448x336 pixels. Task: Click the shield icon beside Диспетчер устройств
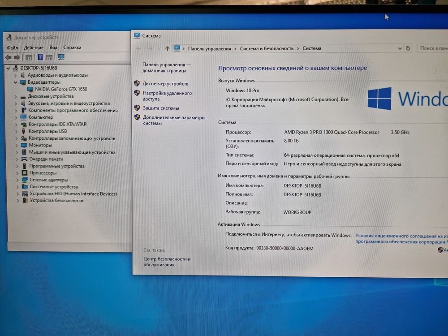click(137, 83)
